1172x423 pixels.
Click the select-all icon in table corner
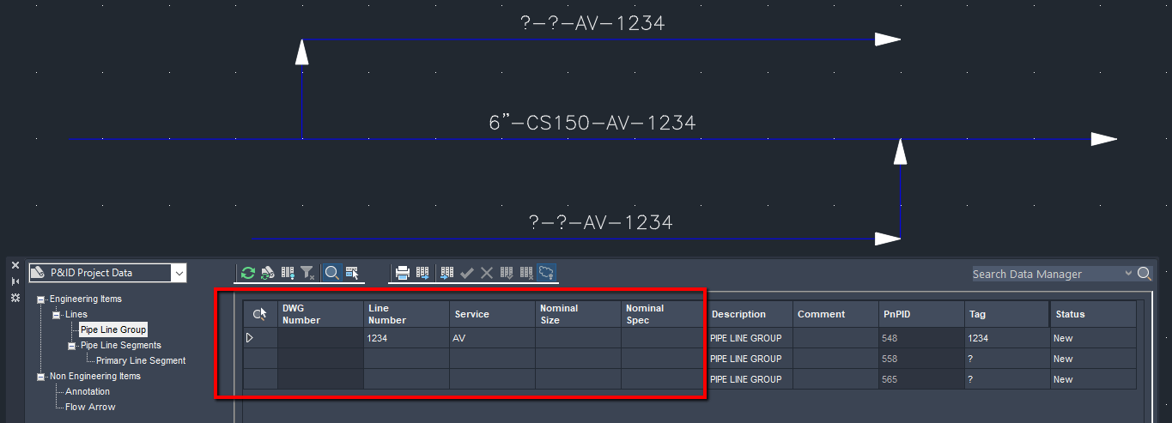click(x=260, y=314)
